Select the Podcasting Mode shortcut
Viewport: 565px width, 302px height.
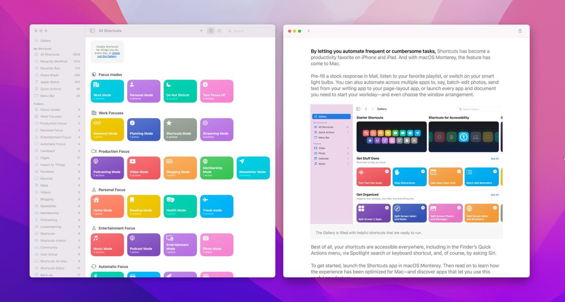click(x=107, y=167)
